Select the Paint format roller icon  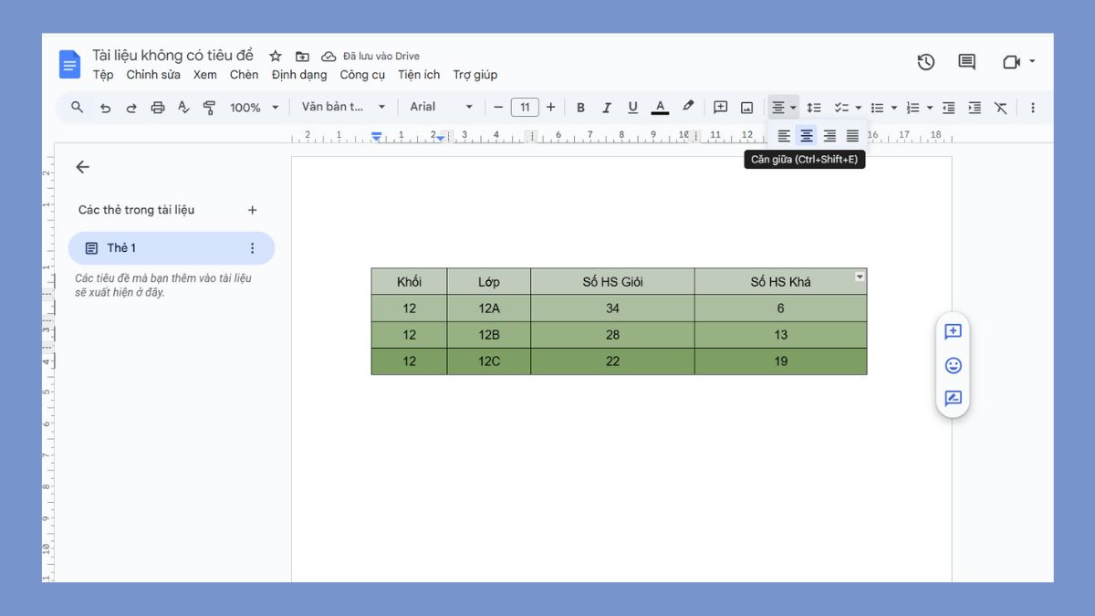coord(209,108)
